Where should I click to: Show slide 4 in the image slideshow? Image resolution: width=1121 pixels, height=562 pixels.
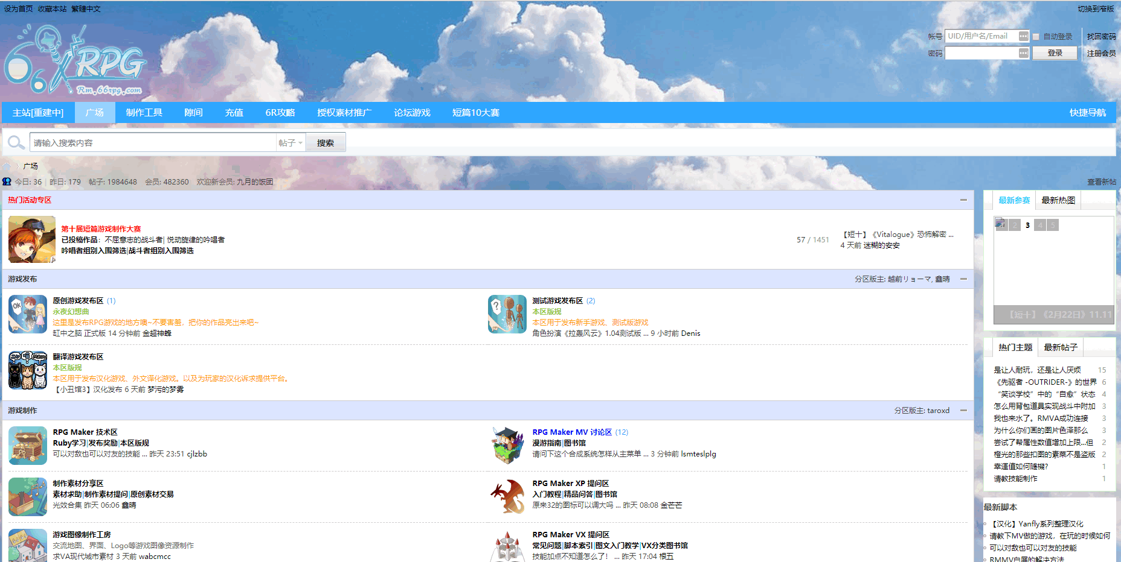point(1040,225)
